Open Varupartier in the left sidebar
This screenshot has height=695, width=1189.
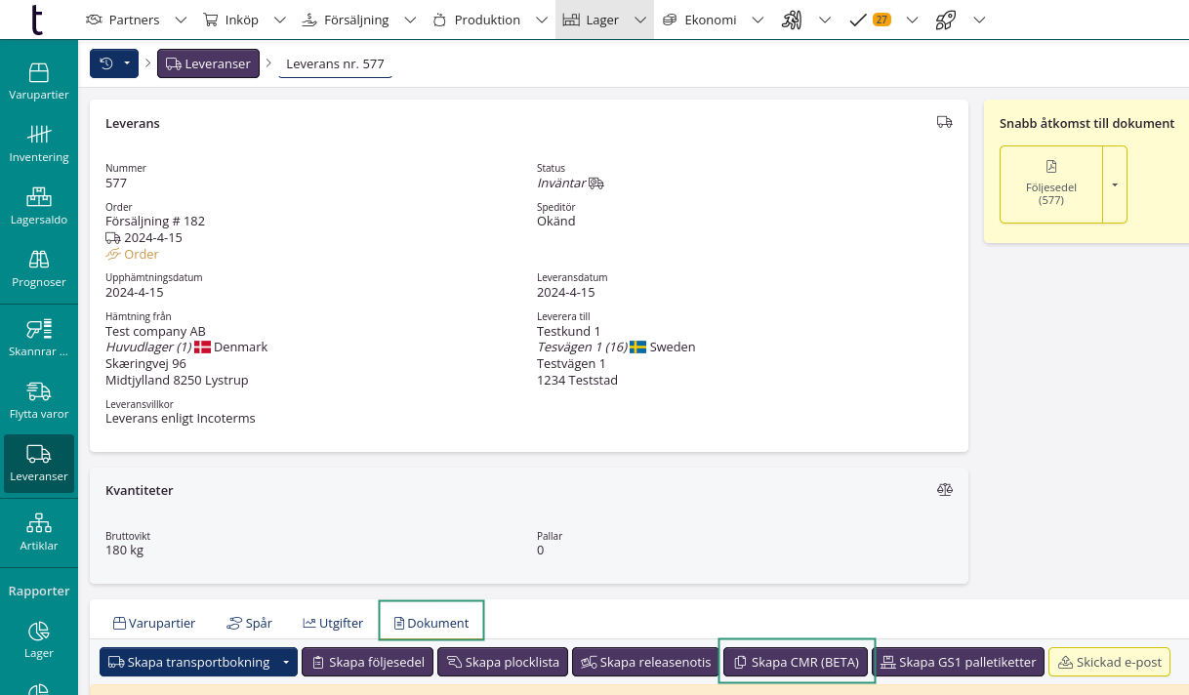pyautogui.click(x=38, y=80)
